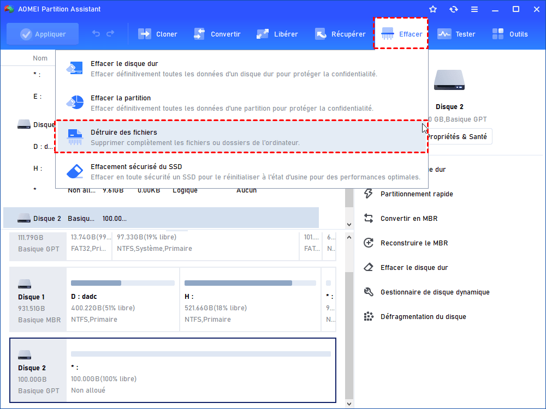This screenshot has height=409, width=546.
Task: Click the Disque 2 unallocated usage bar
Action: tap(200, 354)
